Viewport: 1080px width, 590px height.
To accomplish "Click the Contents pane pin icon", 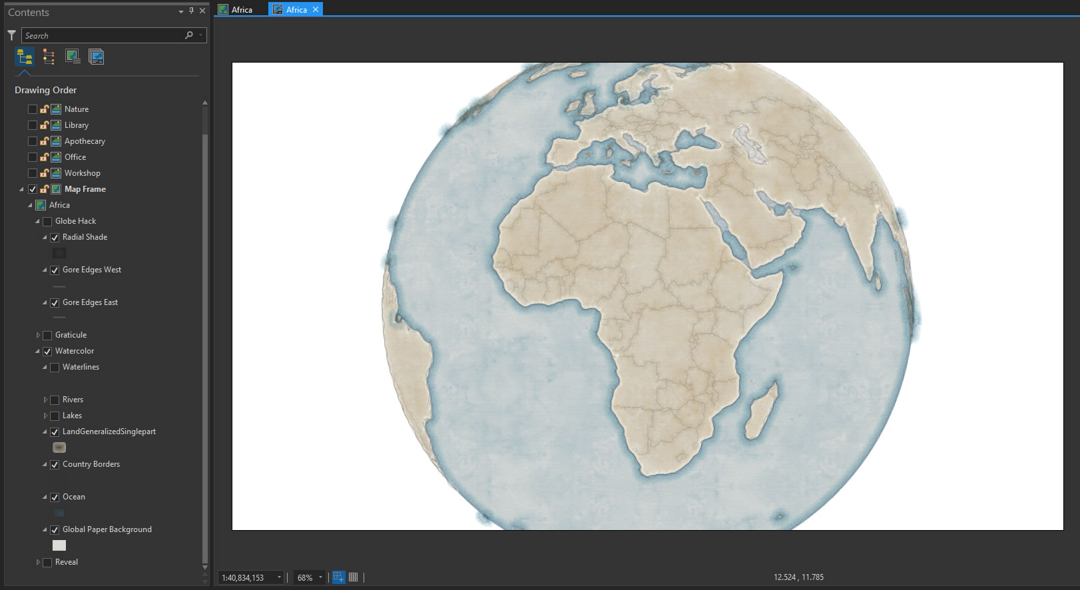I will pyautogui.click(x=192, y=11).
